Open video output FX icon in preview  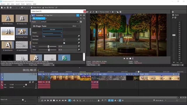(x=93, y=12)
